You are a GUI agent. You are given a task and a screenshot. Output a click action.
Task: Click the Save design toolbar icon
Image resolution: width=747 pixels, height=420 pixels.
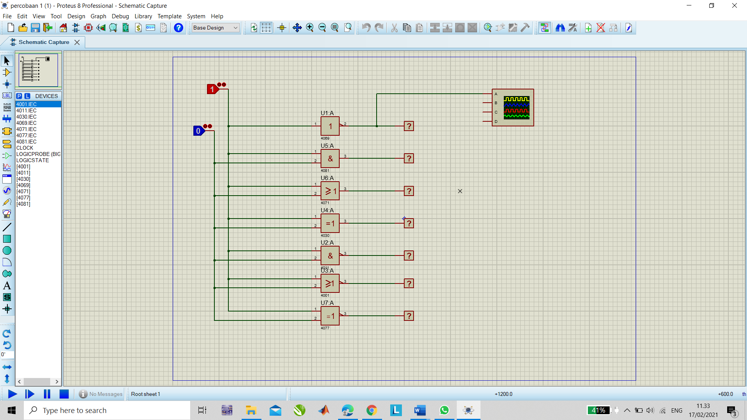tap(35, 28)
